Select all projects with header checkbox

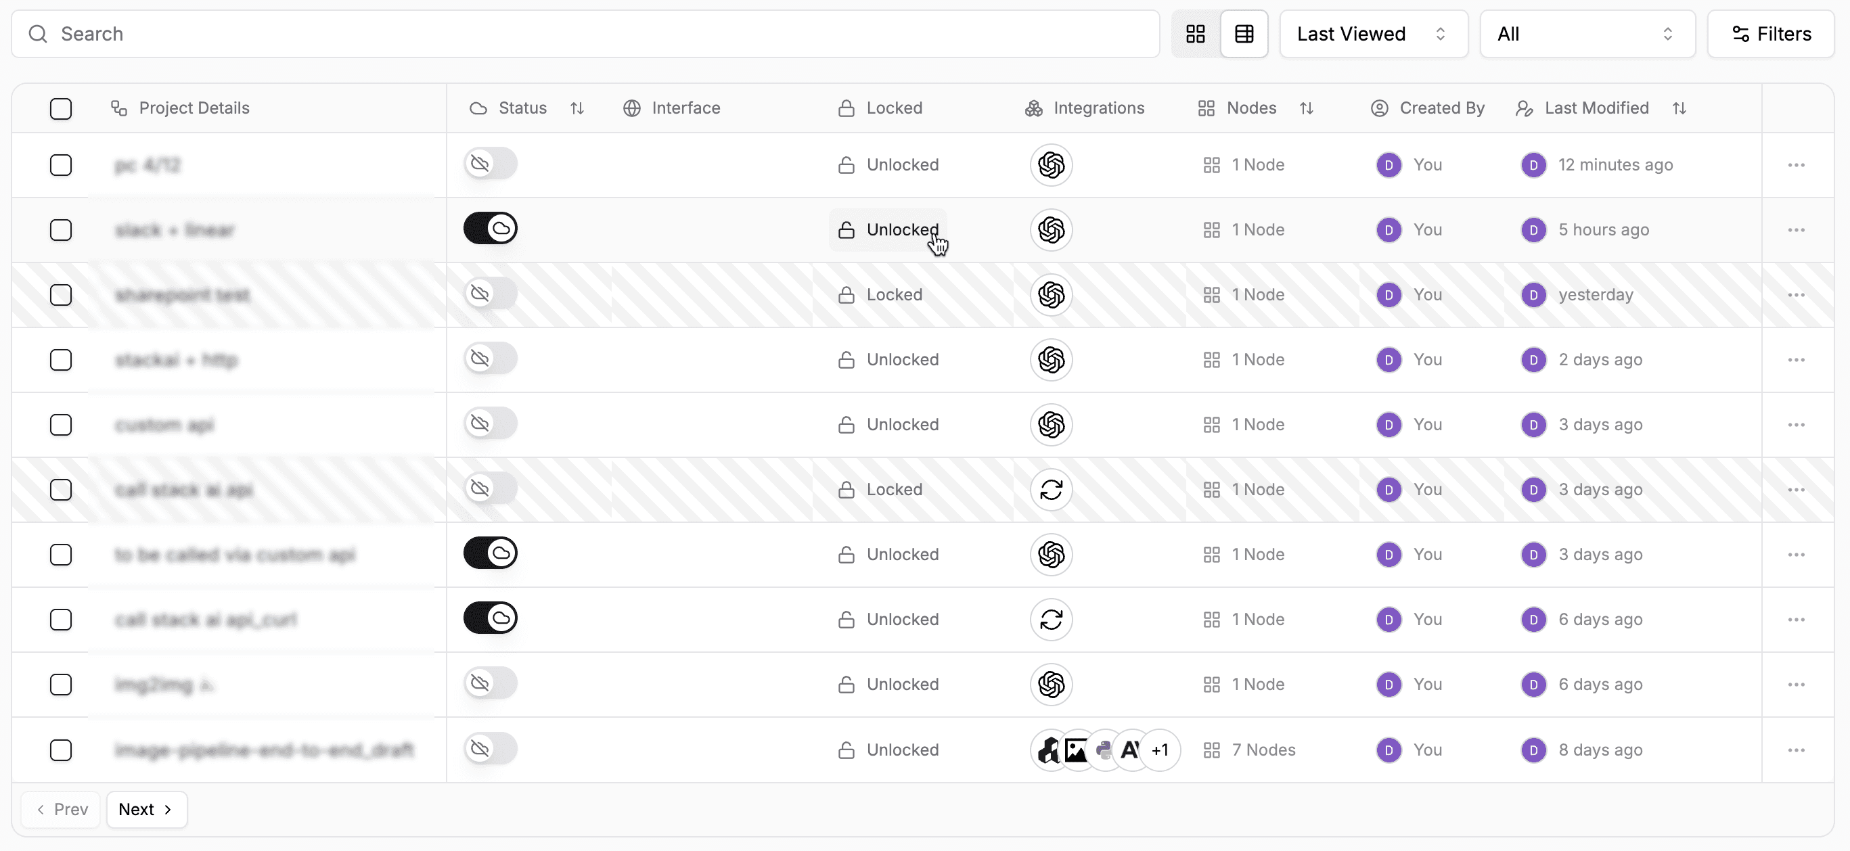(61, 108)
